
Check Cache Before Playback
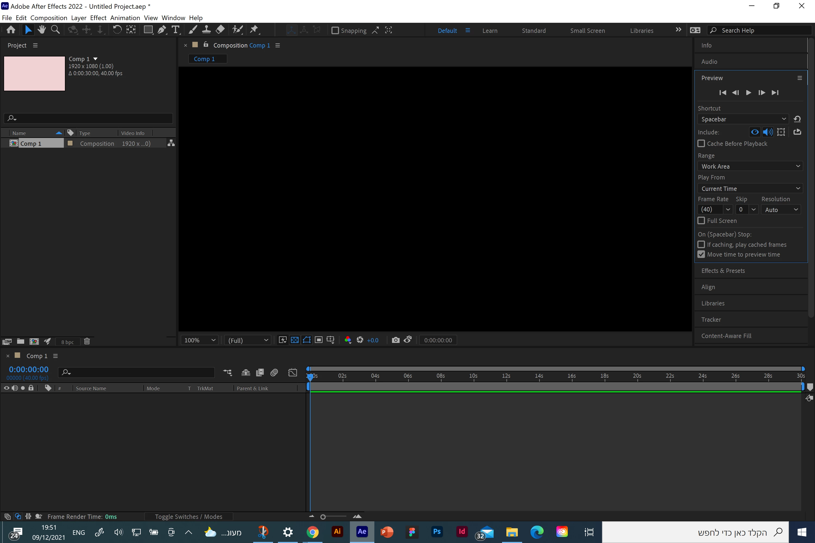point(701,143)
